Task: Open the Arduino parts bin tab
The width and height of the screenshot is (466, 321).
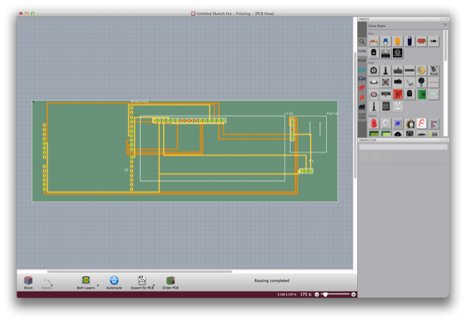Action: (x=362, y=70)
